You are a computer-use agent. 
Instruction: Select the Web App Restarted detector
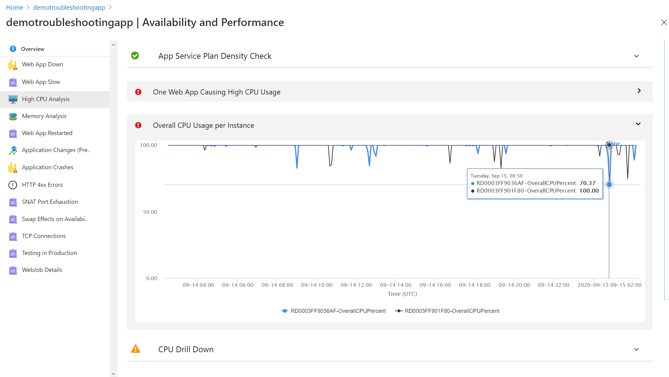(x=47, y=133)
